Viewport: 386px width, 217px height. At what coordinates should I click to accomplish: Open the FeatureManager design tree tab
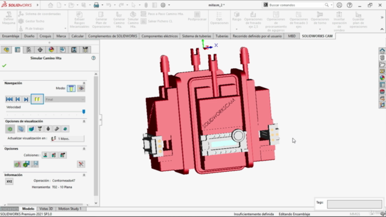pos(6,49)
